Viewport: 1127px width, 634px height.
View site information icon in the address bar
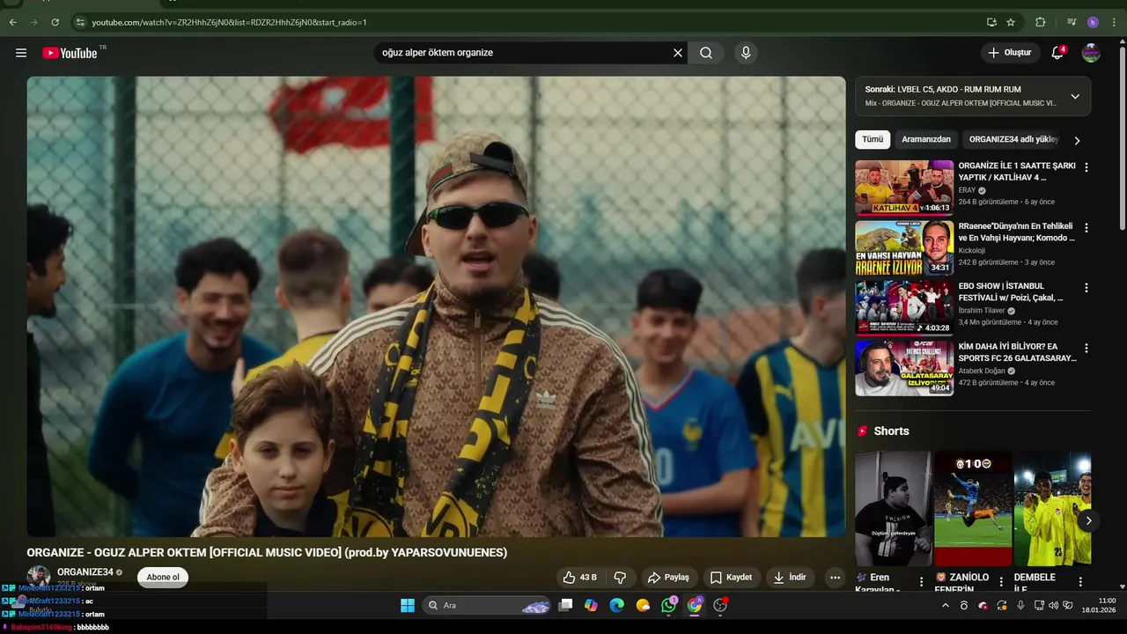[80, 22]
